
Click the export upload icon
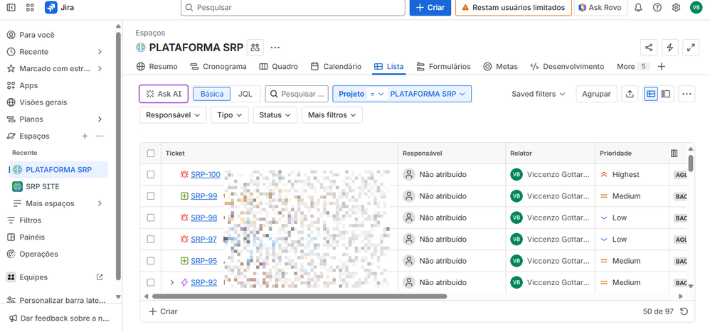pos(630,94)
